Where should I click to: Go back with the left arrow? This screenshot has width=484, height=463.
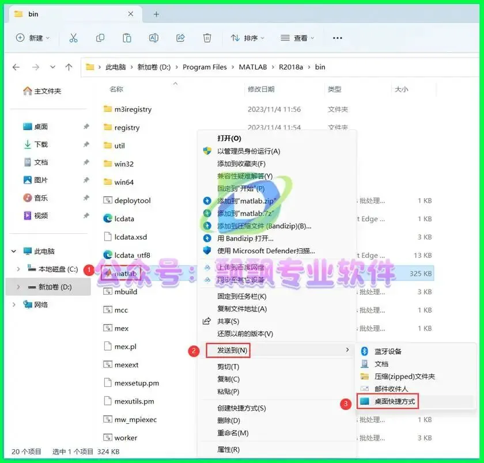coord(16,67)
